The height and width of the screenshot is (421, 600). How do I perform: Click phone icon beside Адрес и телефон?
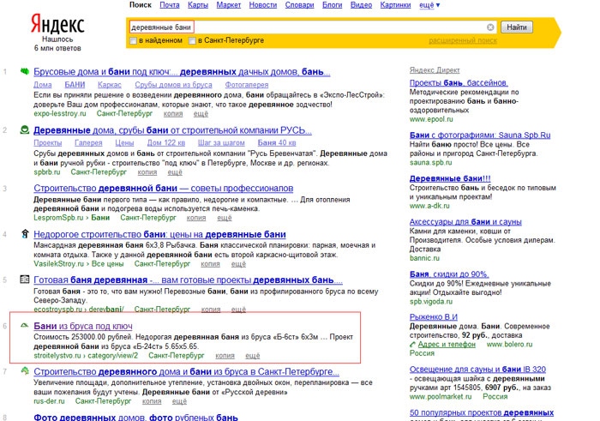coord(412,345)
